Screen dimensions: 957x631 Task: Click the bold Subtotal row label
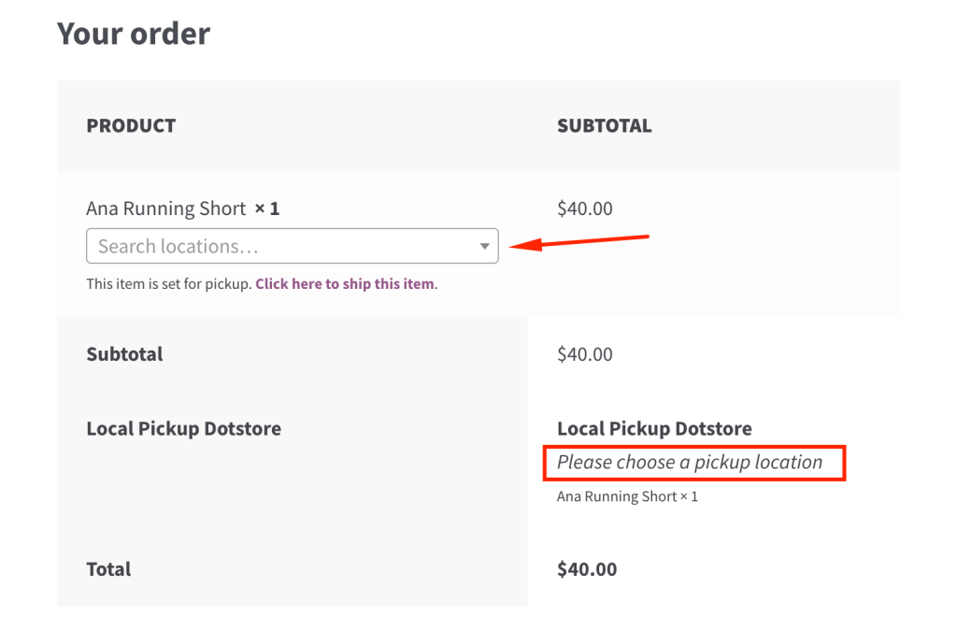124,354
